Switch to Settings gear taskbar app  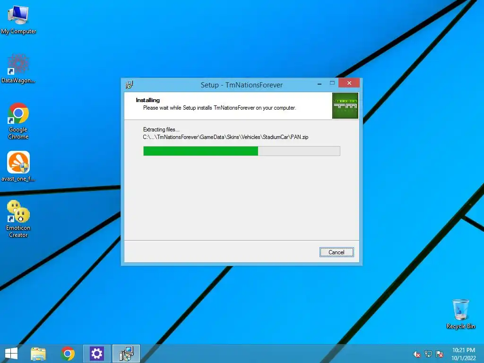(x=96, y=354)
